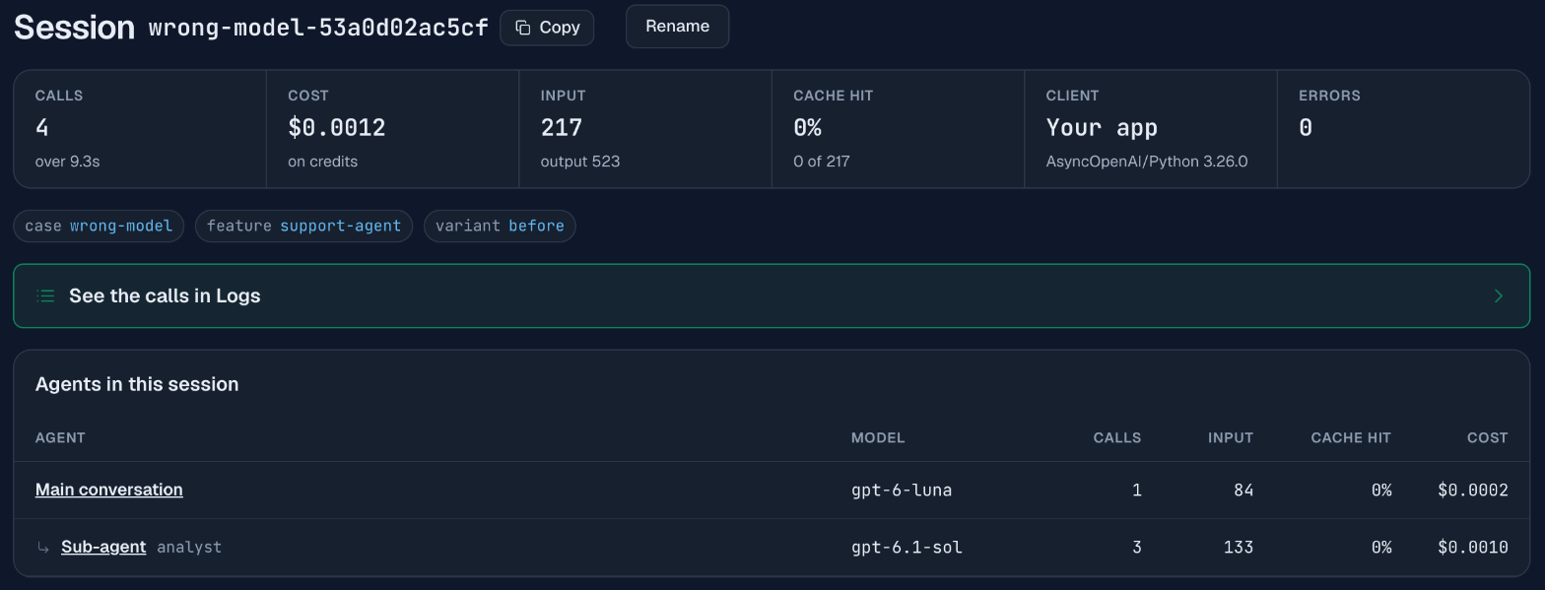Click the INPUT column header in table

1231,437
